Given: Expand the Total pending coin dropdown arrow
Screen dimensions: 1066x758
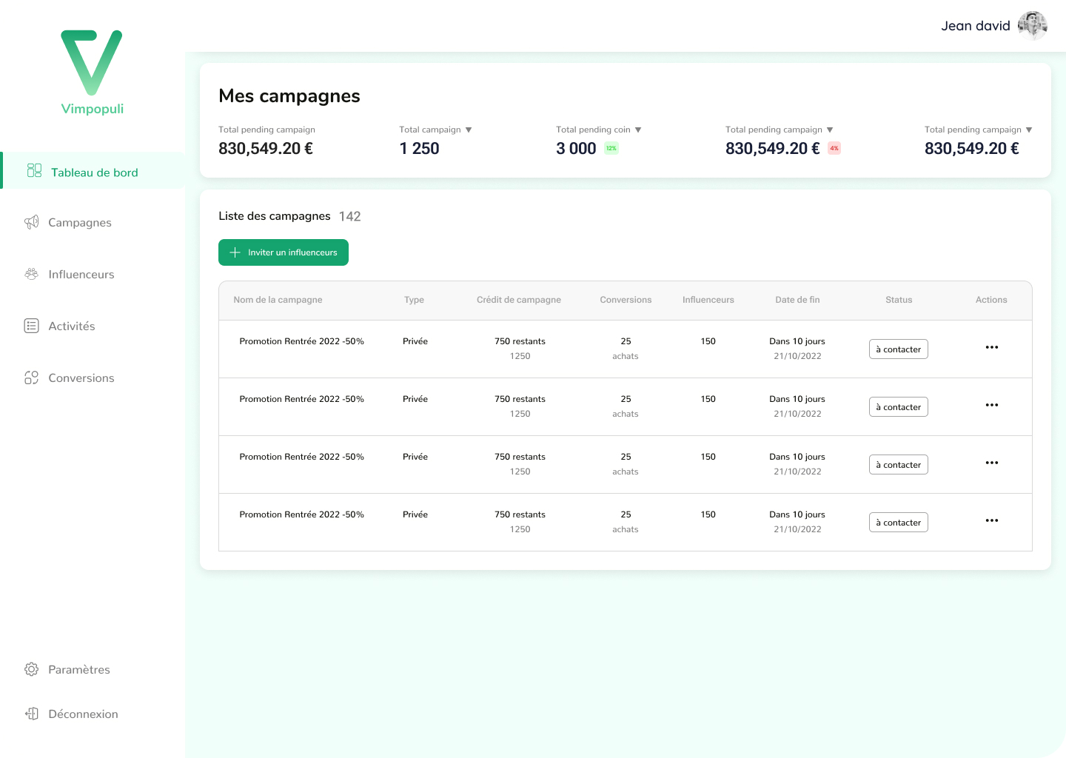Looking at the screenshot, I should (x=638, y=130).
